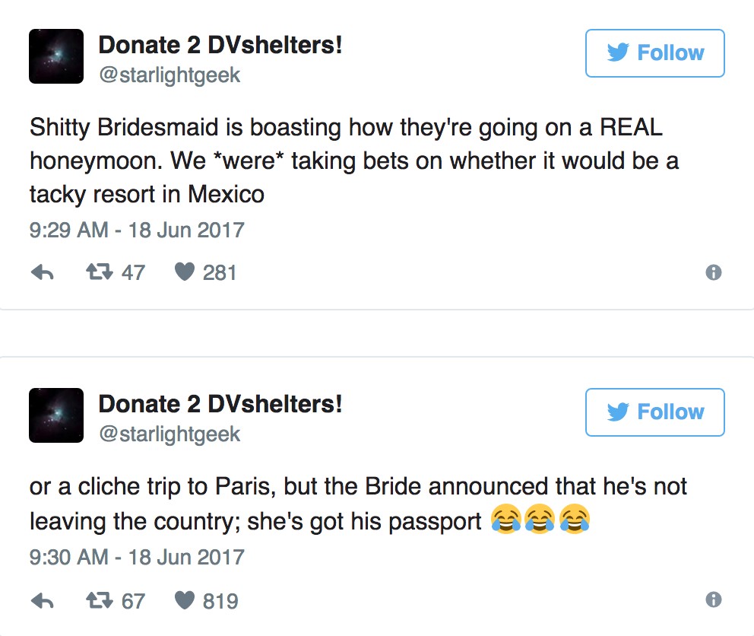Like the tweet with 281 likes
Image resolution: width=754 pixels, height=636 pixels.
[185, 272]
